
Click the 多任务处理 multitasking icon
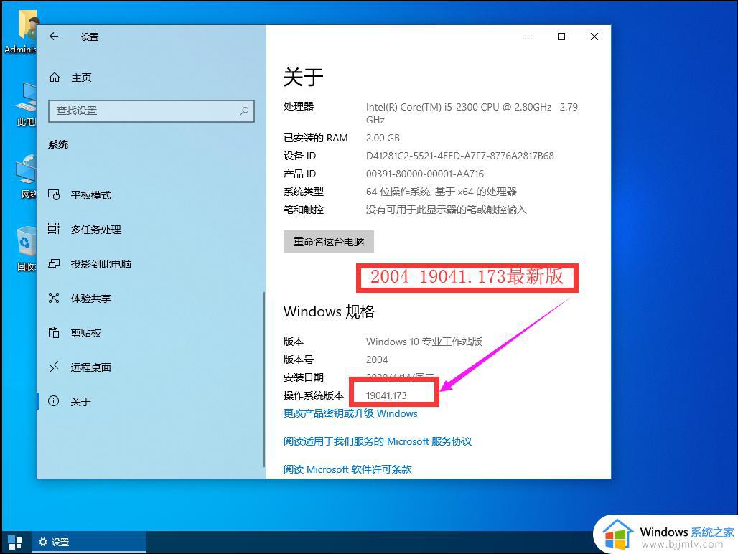(x=54, y=229)
